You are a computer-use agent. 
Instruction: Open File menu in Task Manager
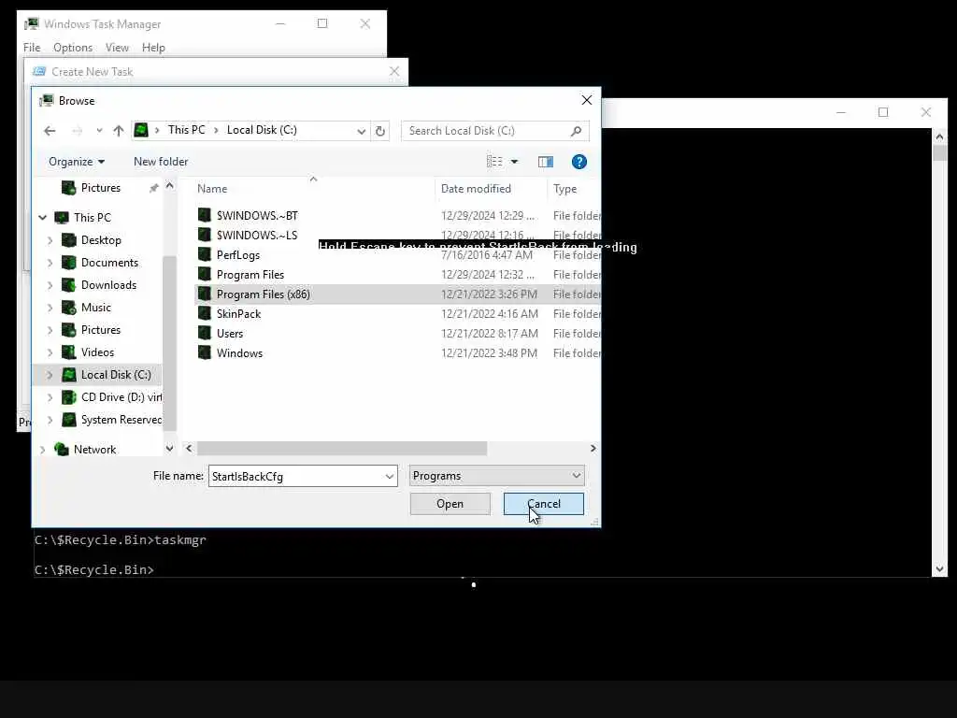(x=32, y=48)
